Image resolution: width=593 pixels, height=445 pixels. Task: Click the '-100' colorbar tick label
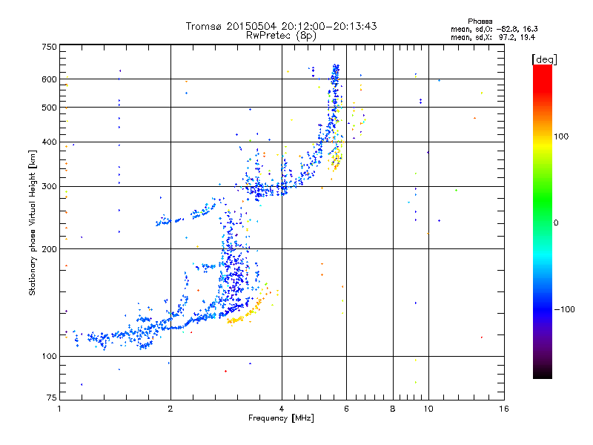click(x=564, y=309)
